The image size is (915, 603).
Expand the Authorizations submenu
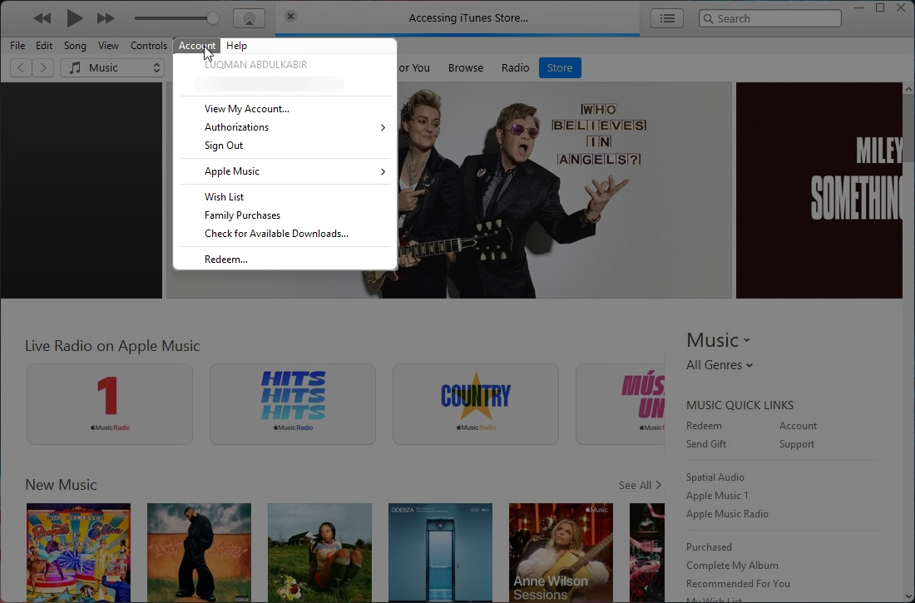click(x=237, y=126)
